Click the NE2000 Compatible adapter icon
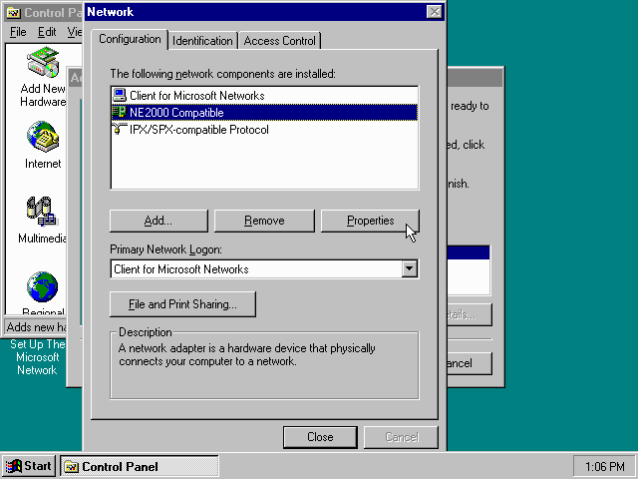 click(120, 112)
